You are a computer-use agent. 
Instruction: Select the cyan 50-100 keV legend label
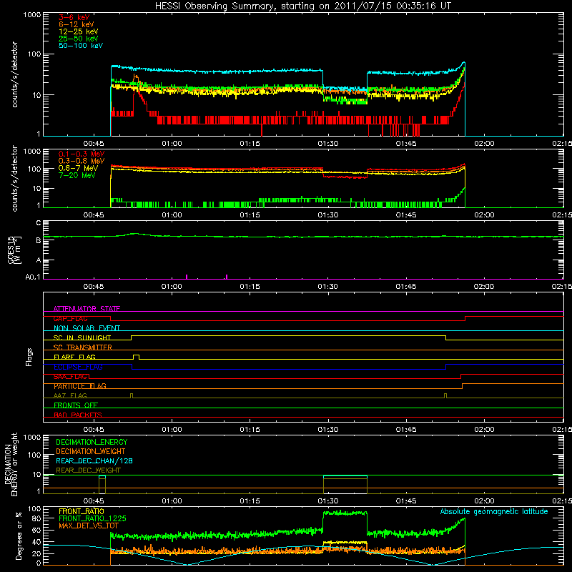click(x=81, y=46)
